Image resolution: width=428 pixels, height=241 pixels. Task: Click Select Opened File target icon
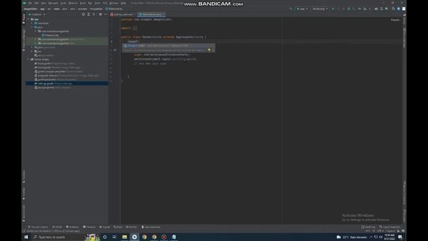click(x=83, y=14)
